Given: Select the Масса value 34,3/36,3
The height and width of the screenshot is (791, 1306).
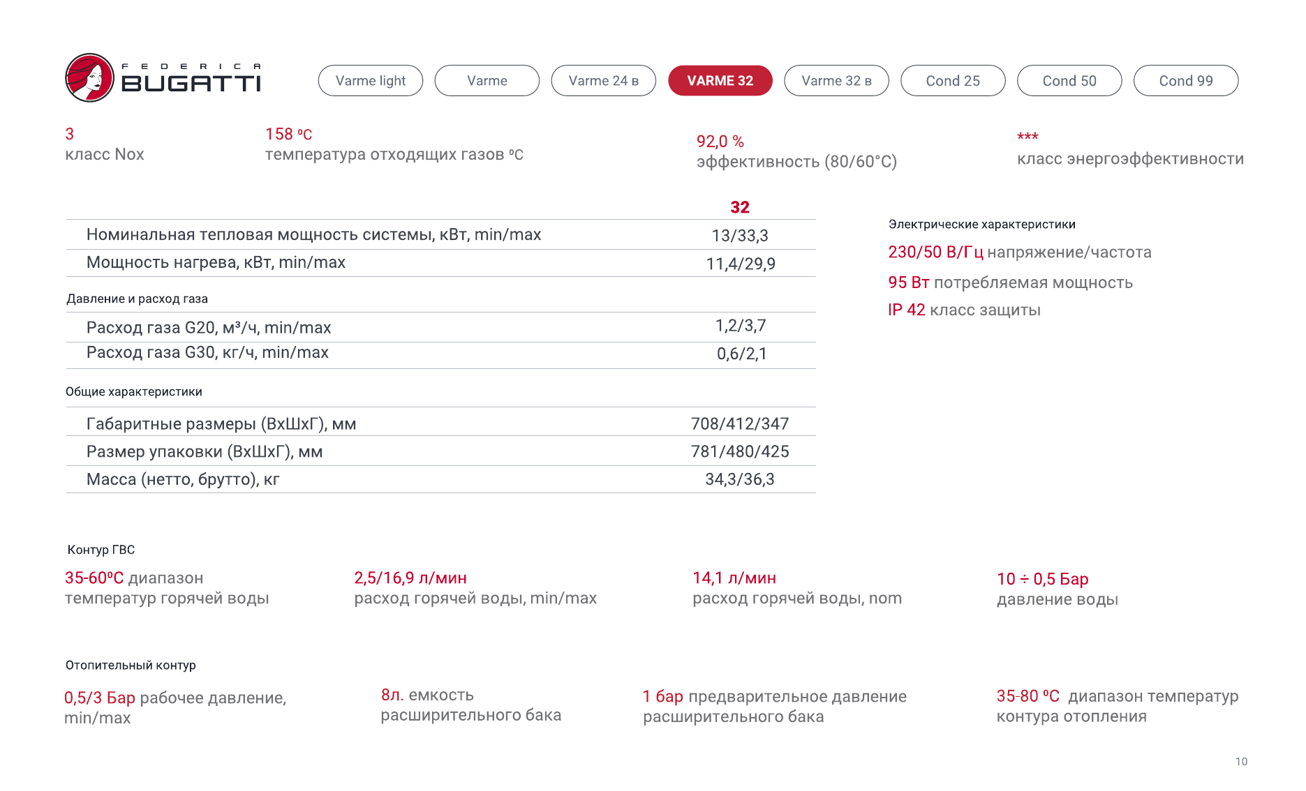Looking at the screenshot, I should point(740,480).
